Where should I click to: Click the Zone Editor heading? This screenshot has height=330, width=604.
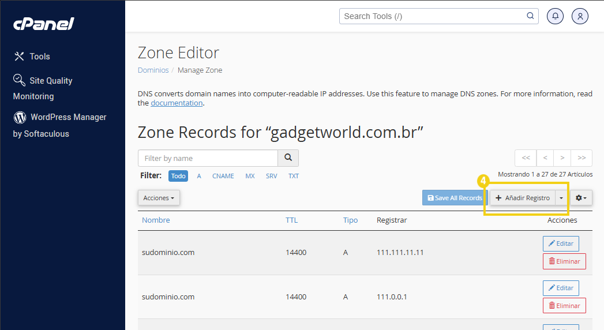click(x=178, y=52)
